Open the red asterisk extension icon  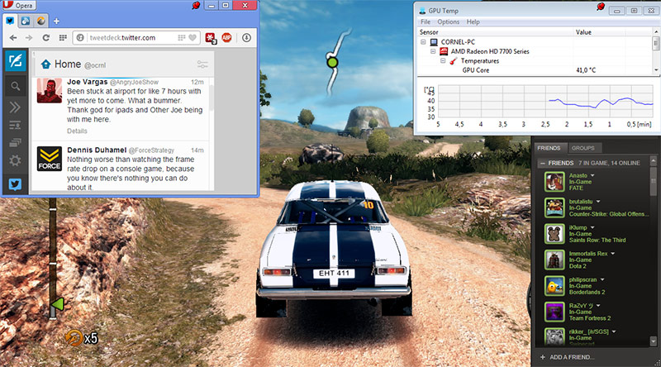(x=211, y=38)
